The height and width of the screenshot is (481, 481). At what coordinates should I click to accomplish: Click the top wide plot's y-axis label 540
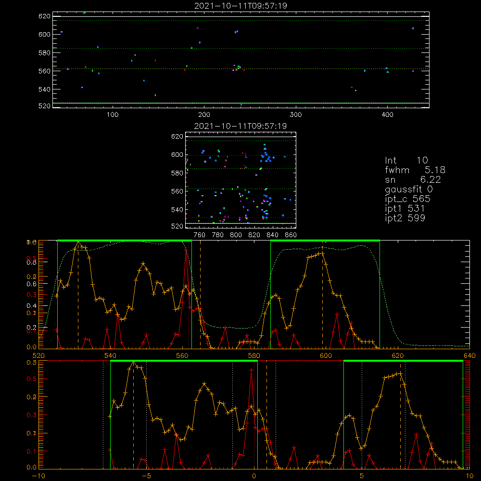44,89
